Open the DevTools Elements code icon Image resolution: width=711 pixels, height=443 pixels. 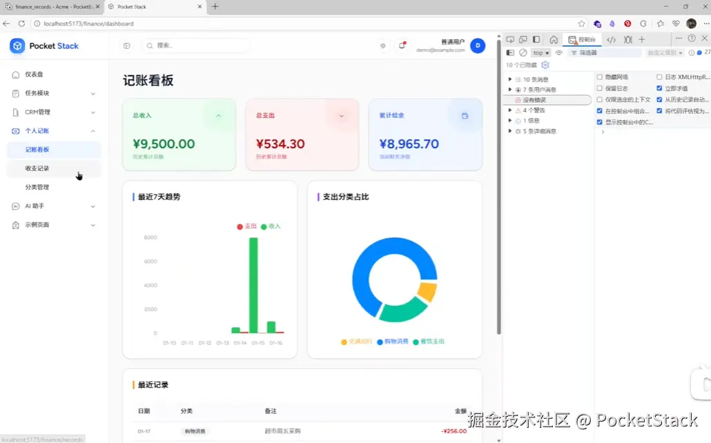click(x=611, y=39)
